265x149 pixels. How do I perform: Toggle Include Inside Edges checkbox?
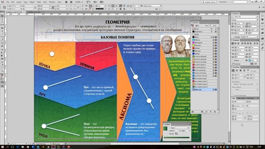233,96
